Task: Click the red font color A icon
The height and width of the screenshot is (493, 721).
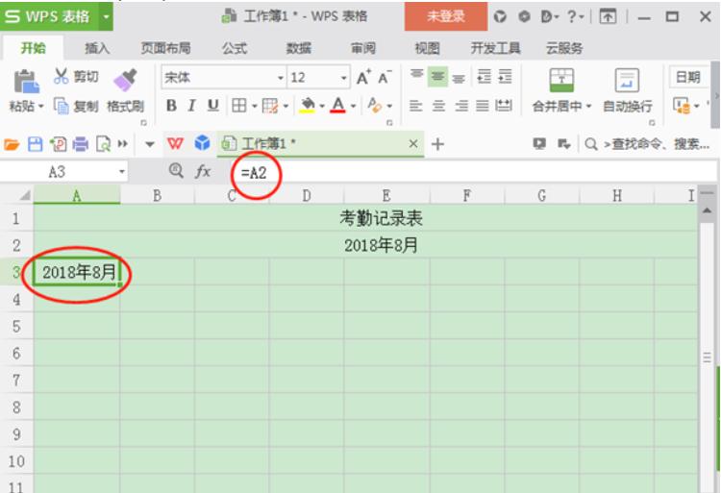Action: coord(338,106)
